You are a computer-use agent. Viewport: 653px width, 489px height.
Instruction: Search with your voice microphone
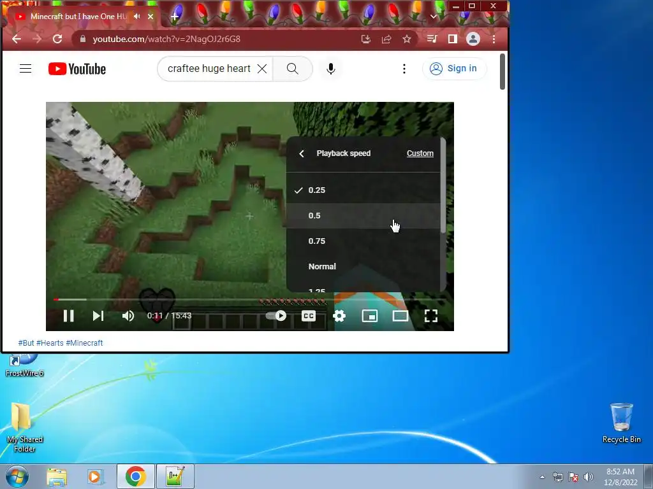click(x=331, y=69)
